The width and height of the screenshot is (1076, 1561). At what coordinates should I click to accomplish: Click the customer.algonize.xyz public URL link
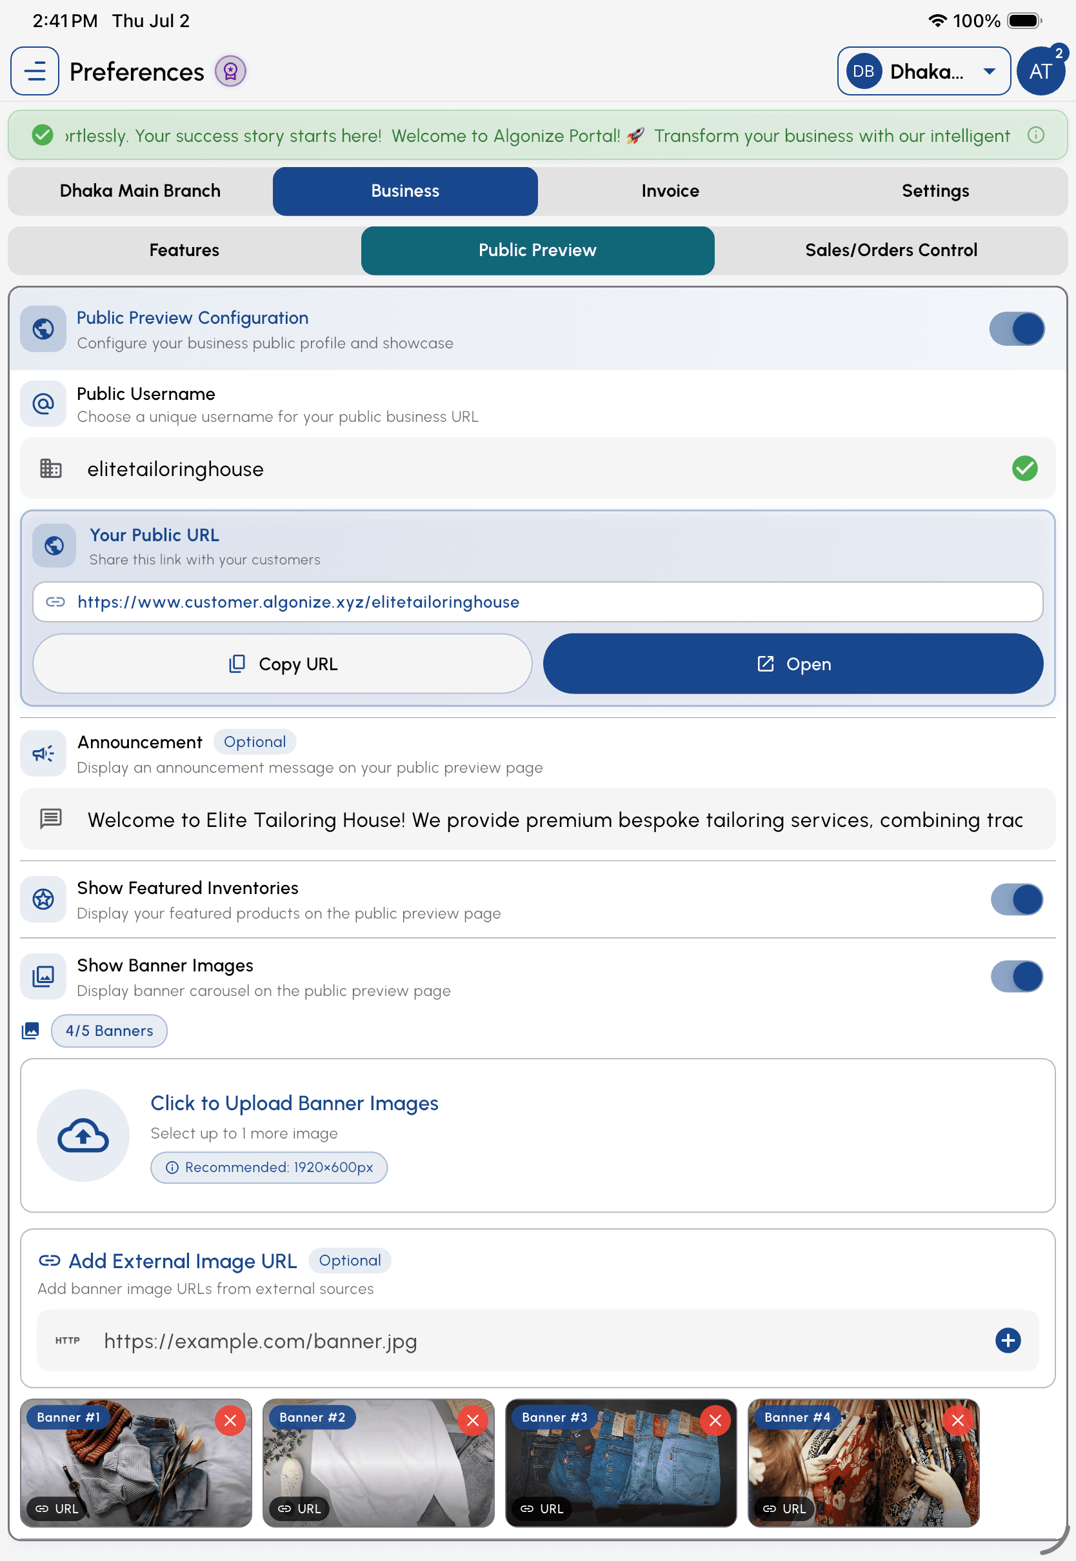298,602
